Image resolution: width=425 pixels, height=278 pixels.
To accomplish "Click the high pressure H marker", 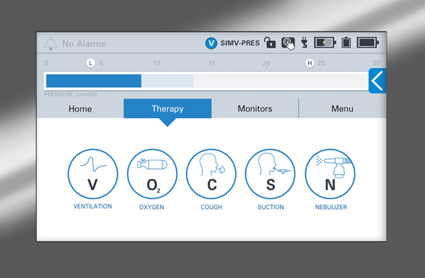I will pos(310,64).
